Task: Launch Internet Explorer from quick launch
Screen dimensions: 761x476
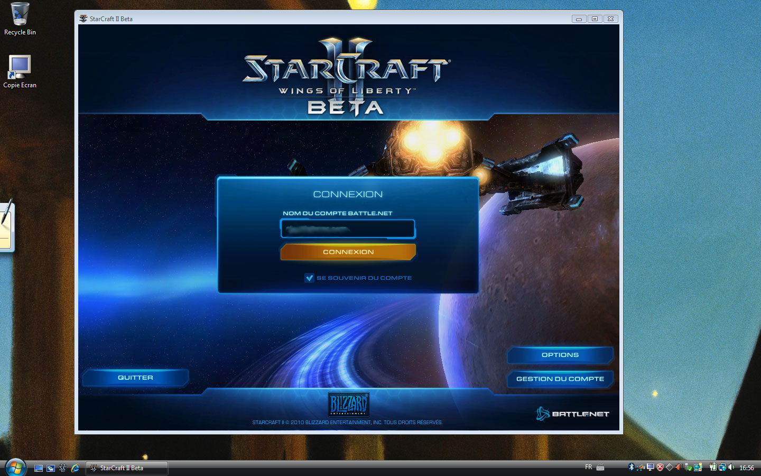Action: point(75,468)
